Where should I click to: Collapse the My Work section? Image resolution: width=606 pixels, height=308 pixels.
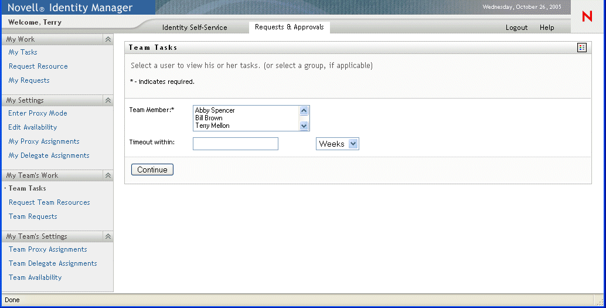(x=108, y=39)
